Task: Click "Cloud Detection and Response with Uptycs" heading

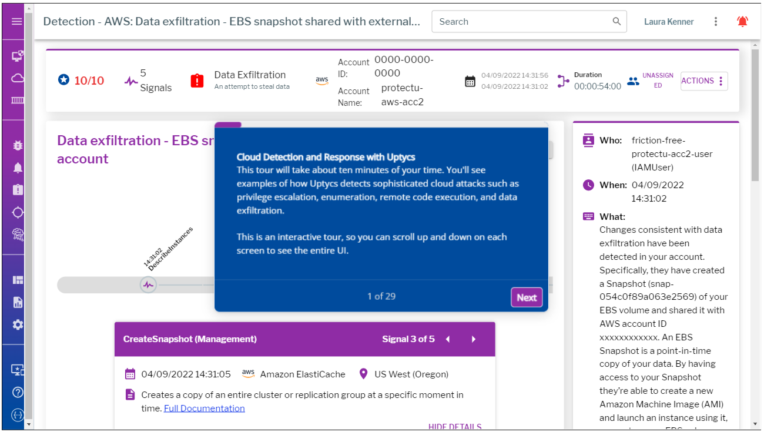Action: [326, 157]
